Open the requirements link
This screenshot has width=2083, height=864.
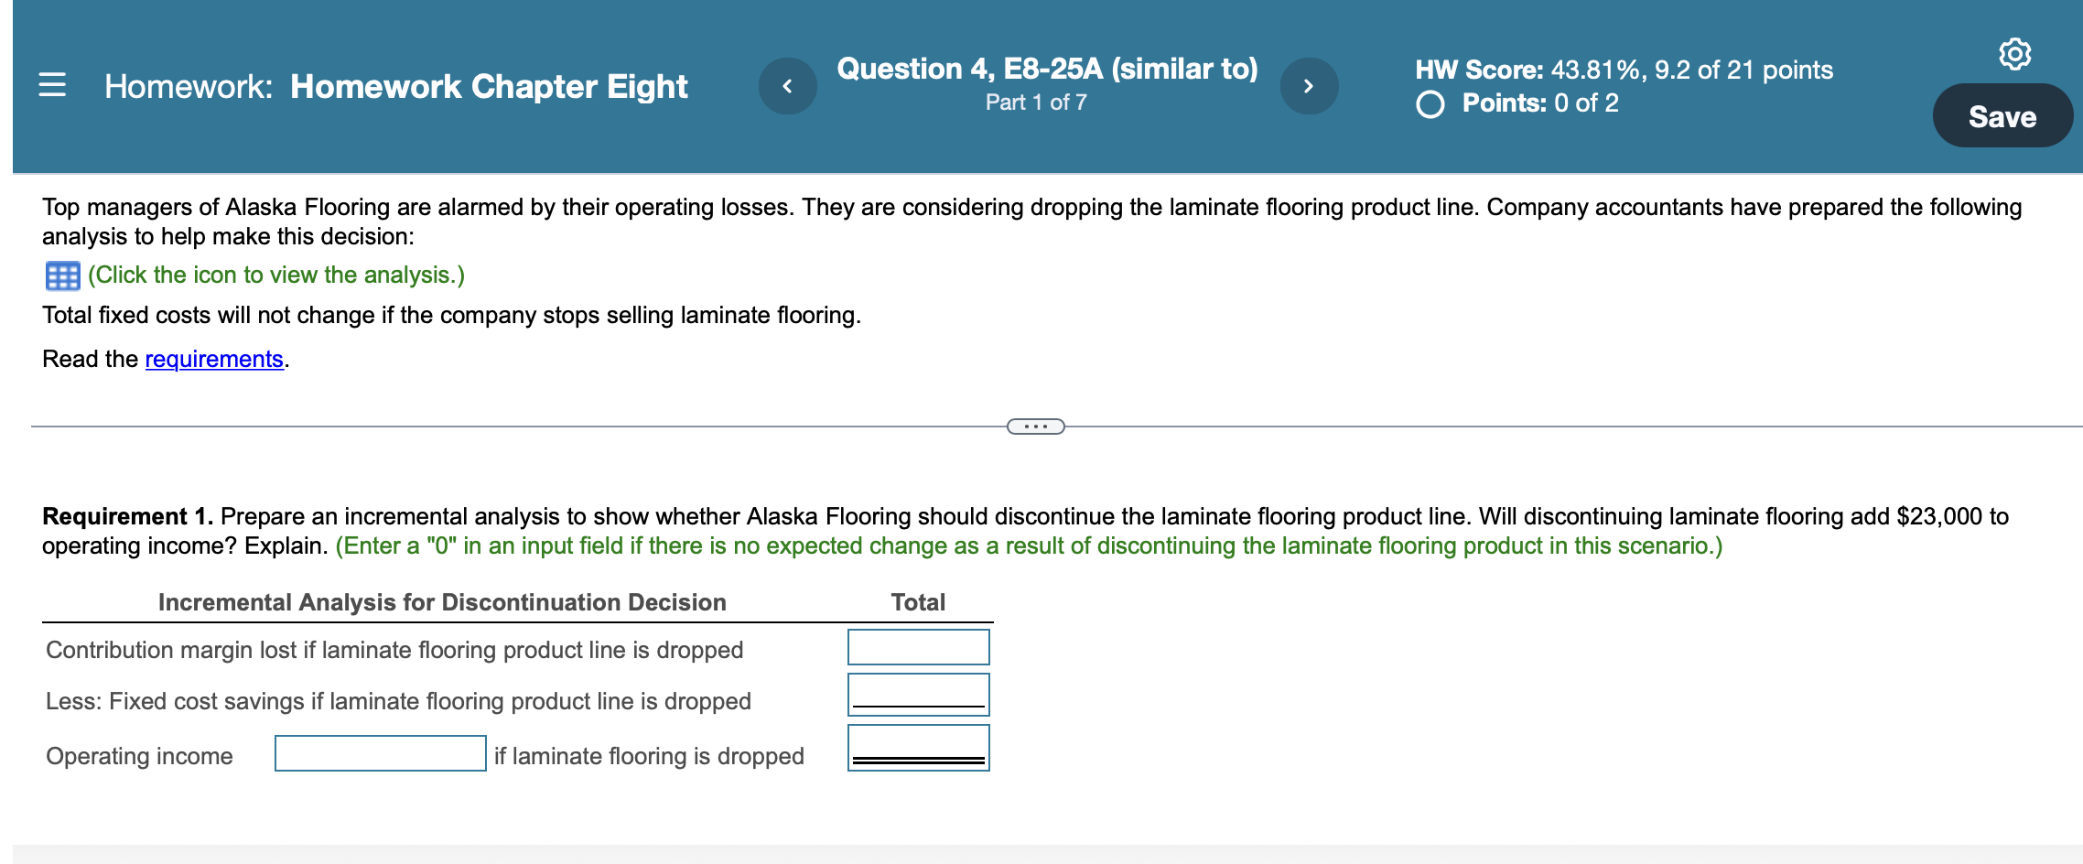pos(213,359)
